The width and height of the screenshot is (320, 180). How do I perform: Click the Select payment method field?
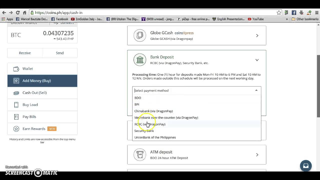tap(196, 90)
